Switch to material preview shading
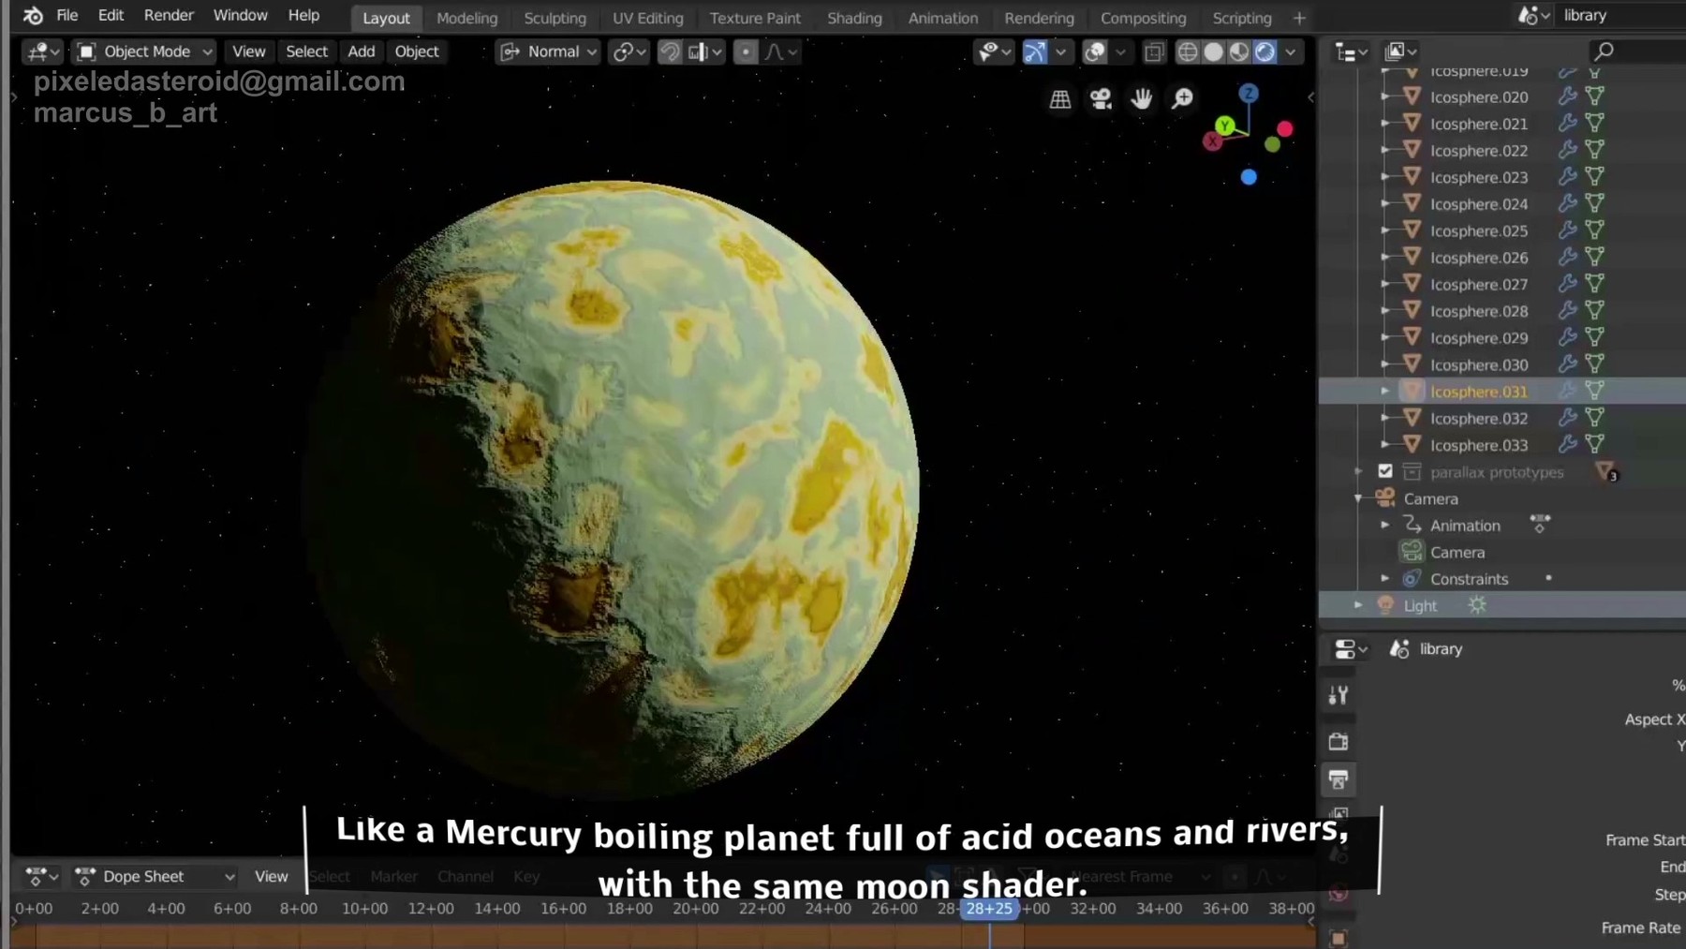This screenshot has height=949, width=1686. [x=1239, y=52]
